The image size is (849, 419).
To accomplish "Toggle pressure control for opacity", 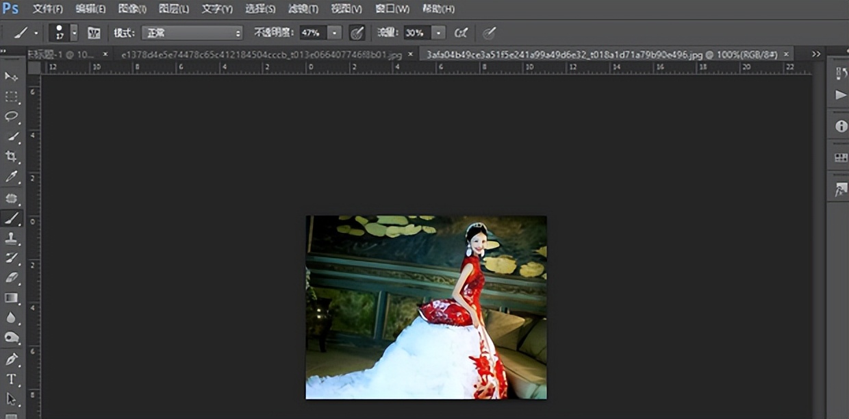I will (357, 33).
